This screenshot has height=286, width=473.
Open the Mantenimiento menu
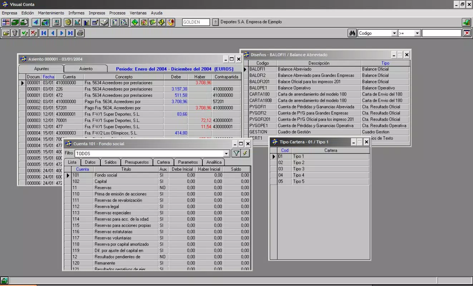[x=51, y=13]
